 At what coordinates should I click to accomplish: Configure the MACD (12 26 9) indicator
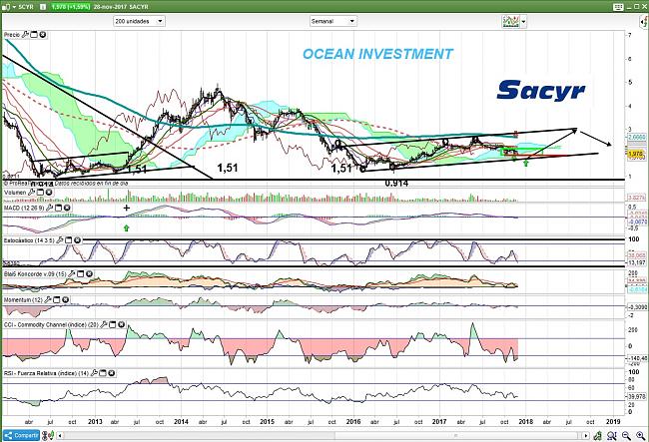click(49, 208)
